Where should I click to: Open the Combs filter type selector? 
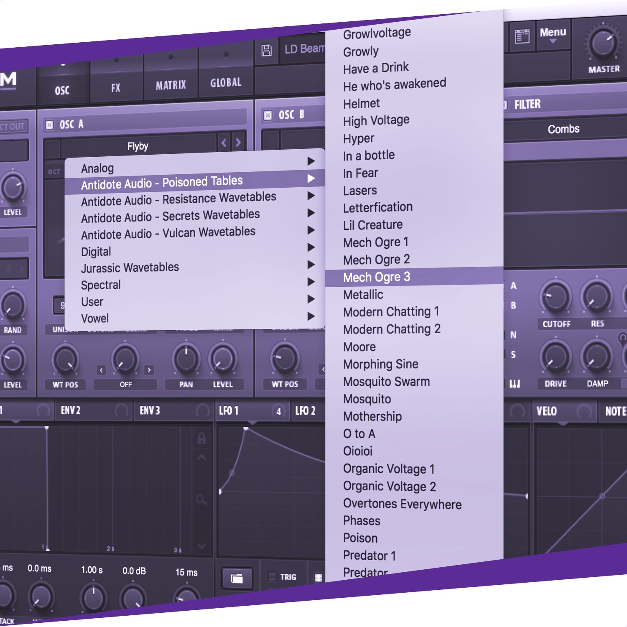(563, 129)
